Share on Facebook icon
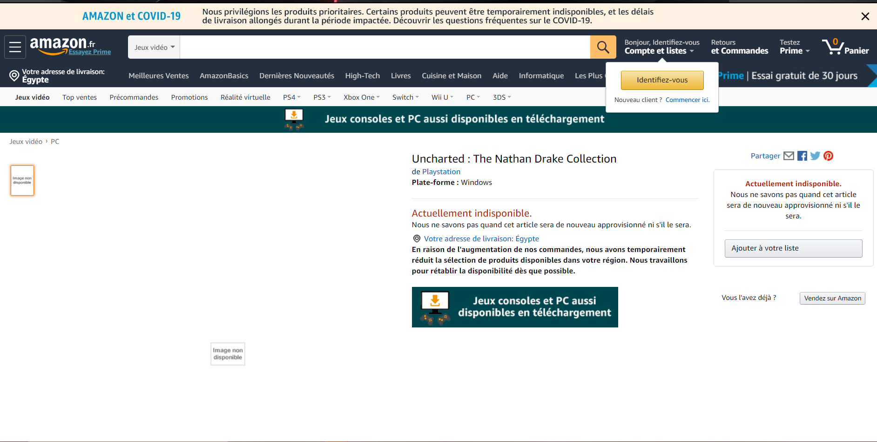 [x=802, y=156]
